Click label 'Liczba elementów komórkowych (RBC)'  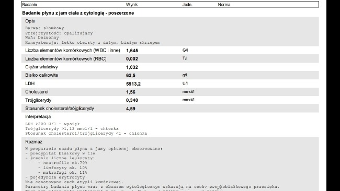[x=66, y=59]
